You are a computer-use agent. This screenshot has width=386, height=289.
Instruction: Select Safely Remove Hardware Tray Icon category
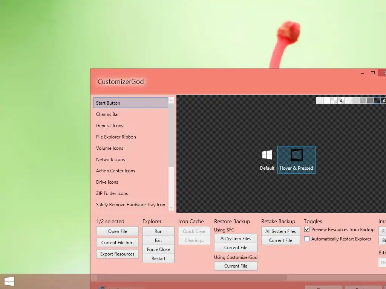(130, 205)
